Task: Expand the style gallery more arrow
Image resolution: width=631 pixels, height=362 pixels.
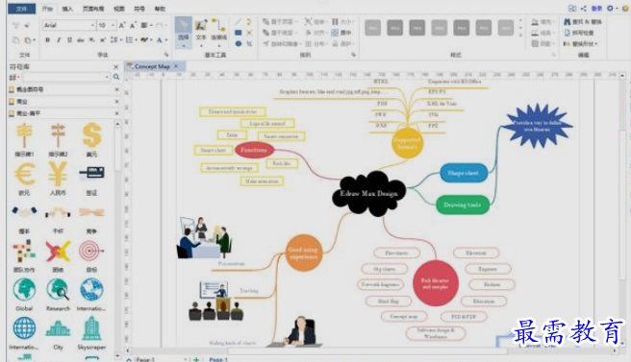Action: pyautogui.click(x=520, y=36)
